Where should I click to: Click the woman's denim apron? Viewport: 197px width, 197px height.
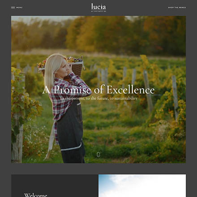coord(70,131)
